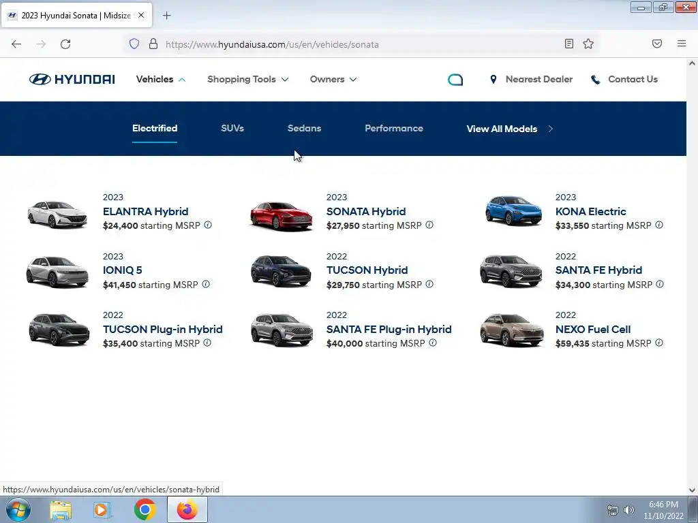This screenshot has height=523, width=698.
Task: Open Save to Pocket icon
Action: pos(657,44)
